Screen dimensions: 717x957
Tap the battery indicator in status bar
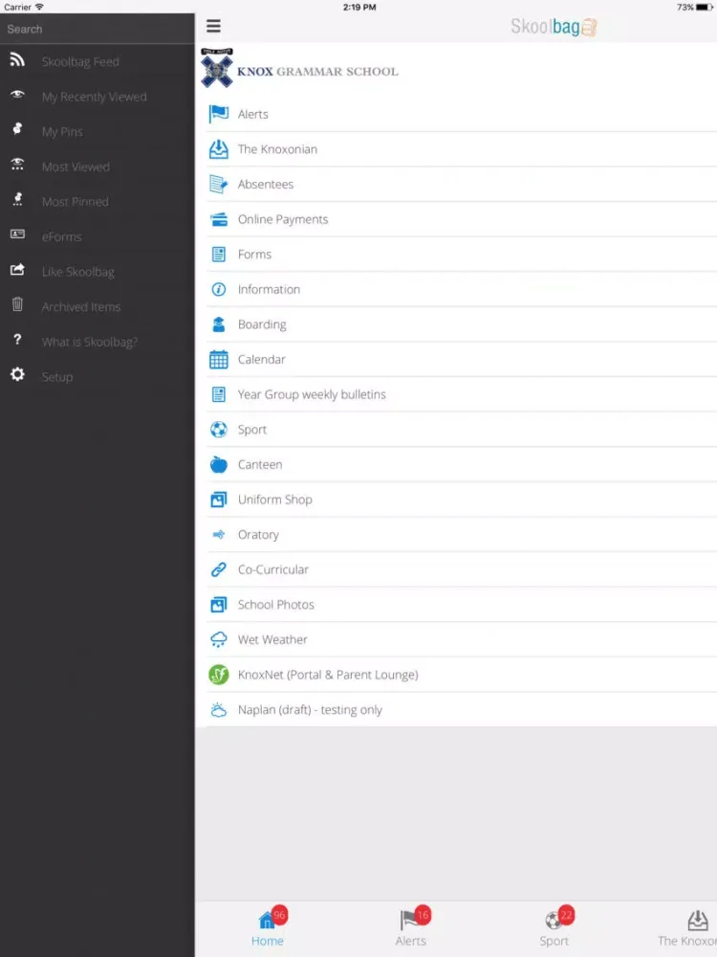click(705, 8)
